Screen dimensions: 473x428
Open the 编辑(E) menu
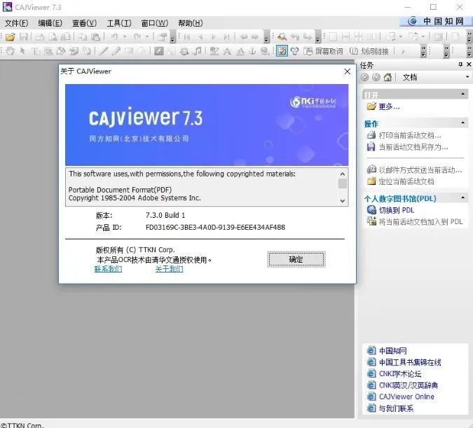click(x=50, y=23)
